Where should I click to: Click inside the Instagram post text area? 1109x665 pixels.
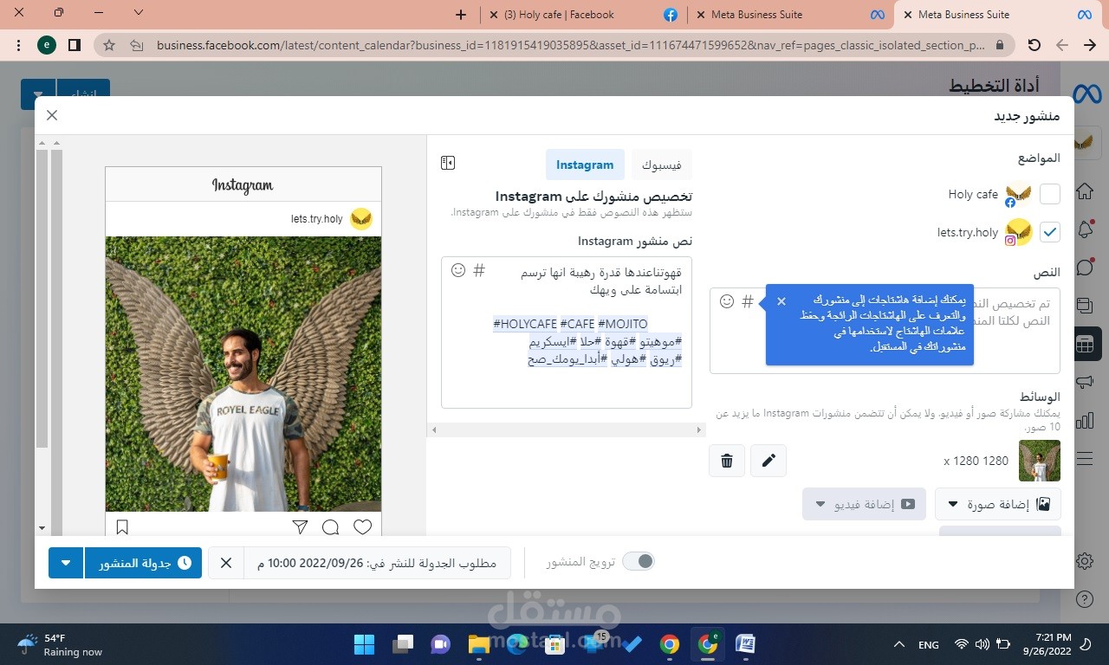coord(567,332)
